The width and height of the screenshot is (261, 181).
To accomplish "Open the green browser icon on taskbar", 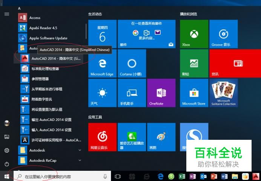I will point(171,176).
